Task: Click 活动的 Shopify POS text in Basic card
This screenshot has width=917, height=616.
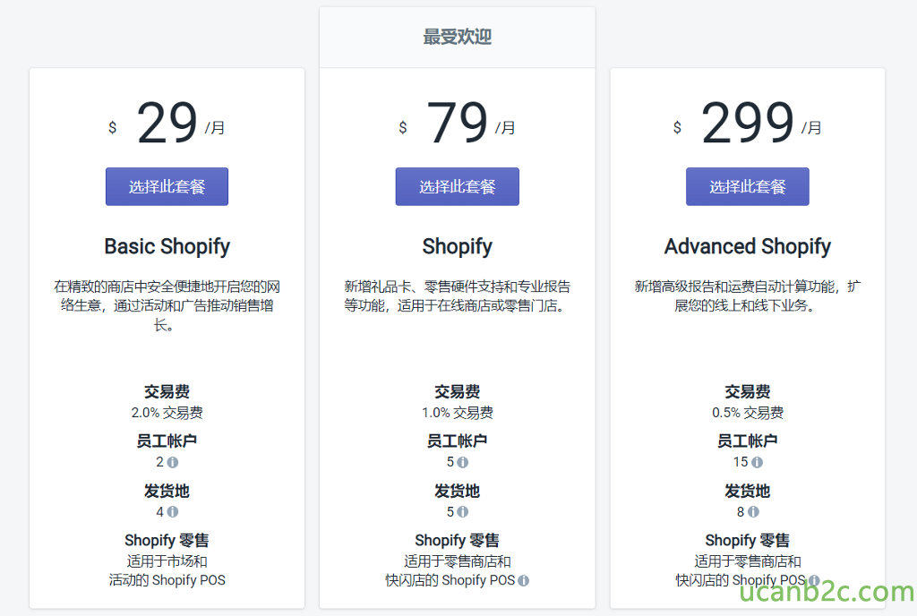Action: tap(167, 580)
